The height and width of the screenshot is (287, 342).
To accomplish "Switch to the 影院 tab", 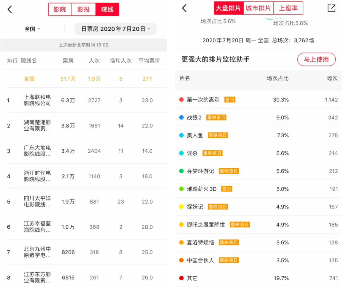I will (60, 9).
